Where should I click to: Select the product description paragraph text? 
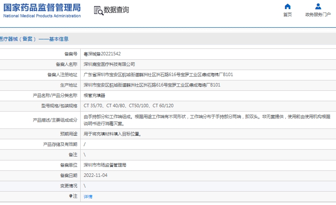tap(207, 120)
